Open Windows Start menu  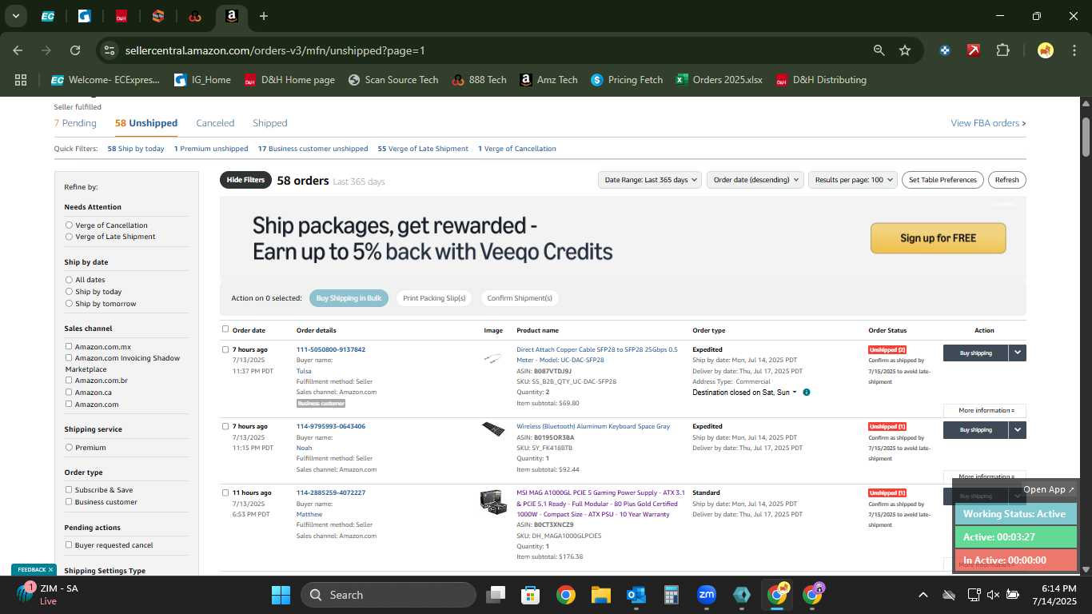click(x=281, y=595)
